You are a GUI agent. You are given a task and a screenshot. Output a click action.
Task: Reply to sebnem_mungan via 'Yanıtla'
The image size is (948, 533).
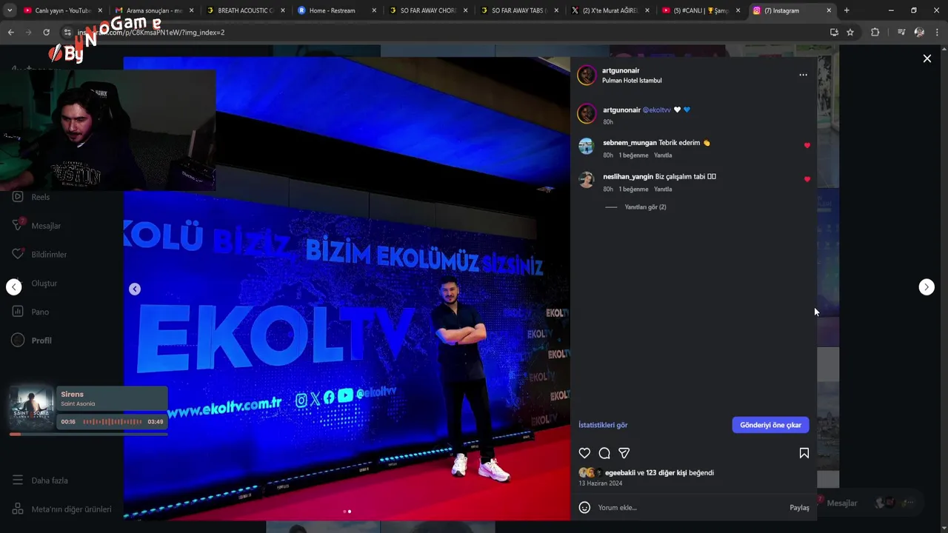[x=663, y=155]
